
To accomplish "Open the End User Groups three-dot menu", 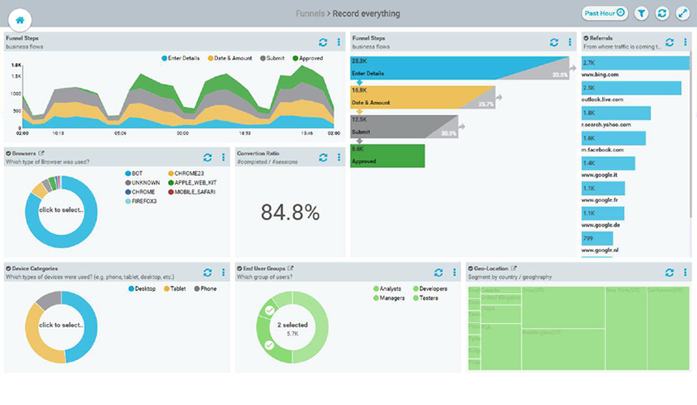I will click(455, 272).
